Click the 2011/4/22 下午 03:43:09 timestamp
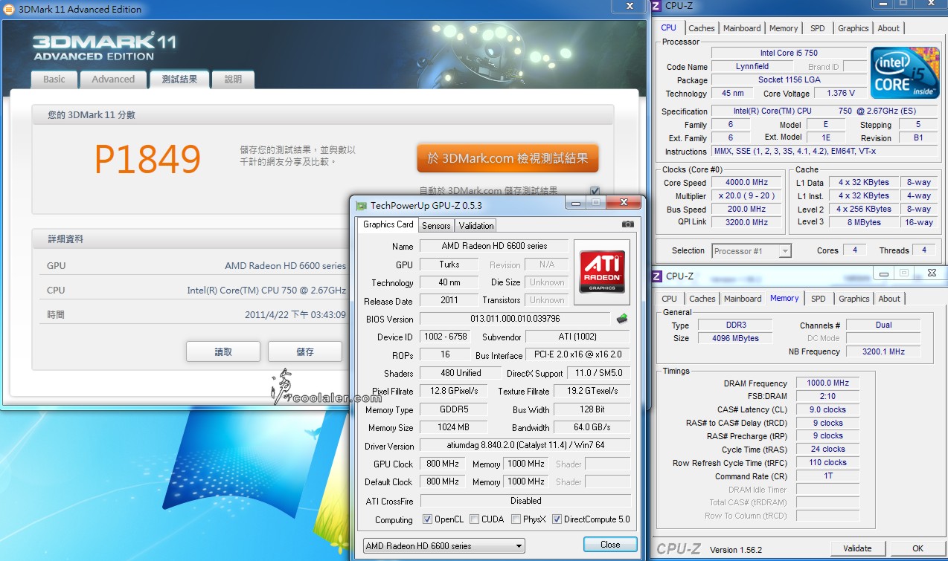The height and width of the screenshot is (561, 948). point(295,315)
